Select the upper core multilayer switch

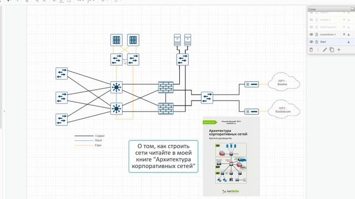(116, 87)
